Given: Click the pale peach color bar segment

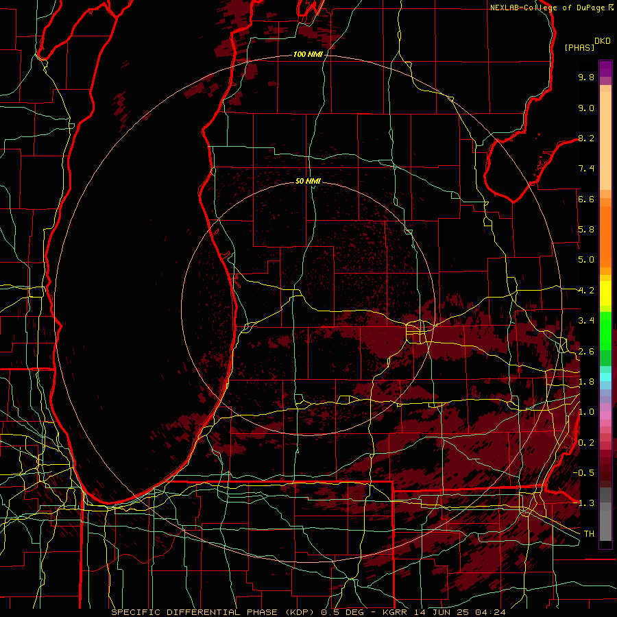Looking at the screenshot, I should coord(605,141).
